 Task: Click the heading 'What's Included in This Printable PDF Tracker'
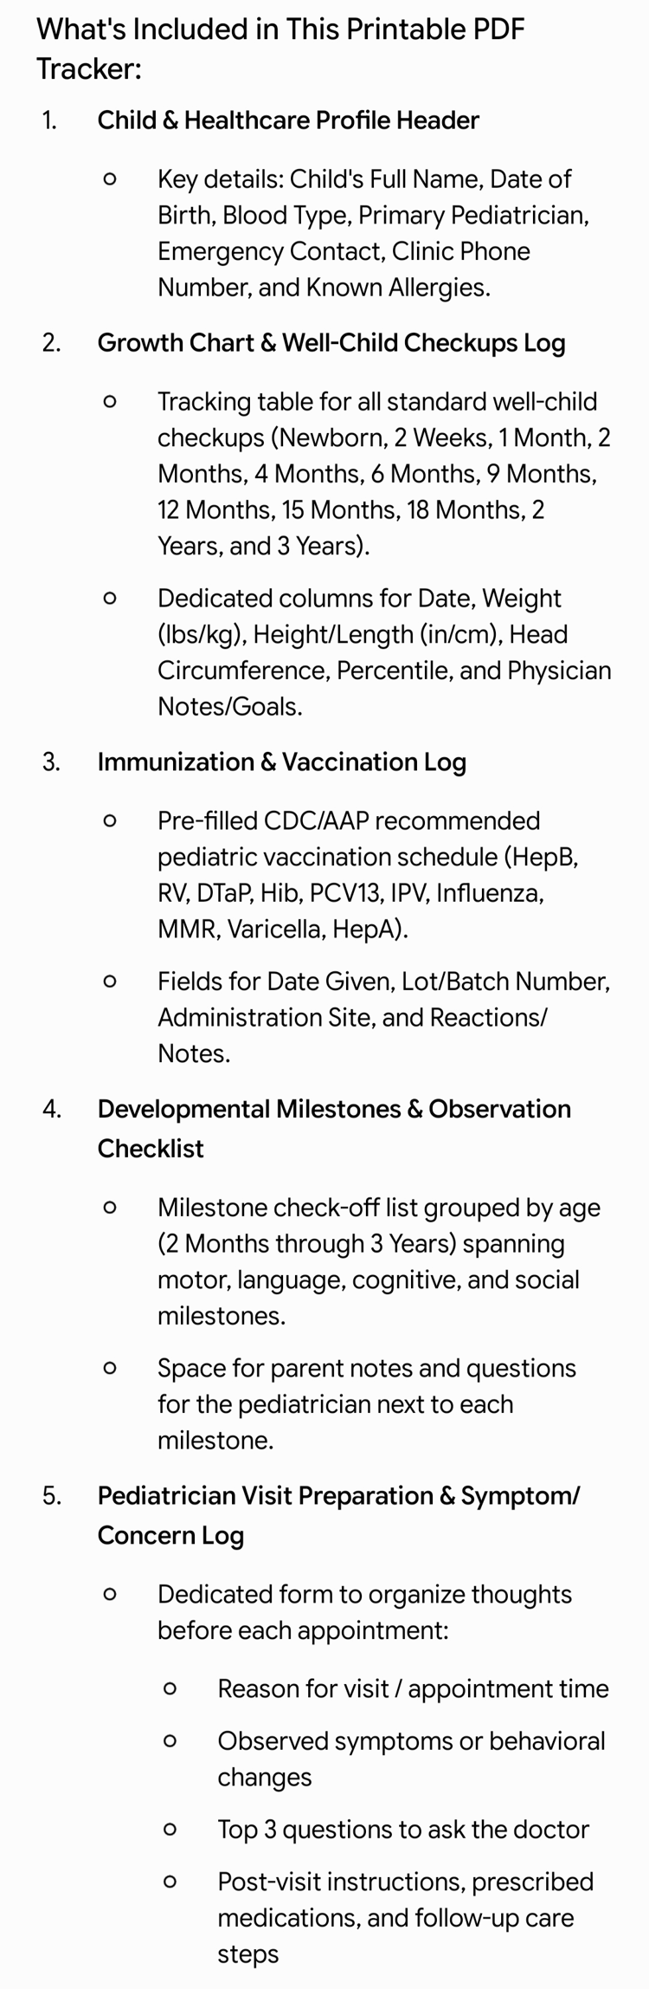pos(280,49)
